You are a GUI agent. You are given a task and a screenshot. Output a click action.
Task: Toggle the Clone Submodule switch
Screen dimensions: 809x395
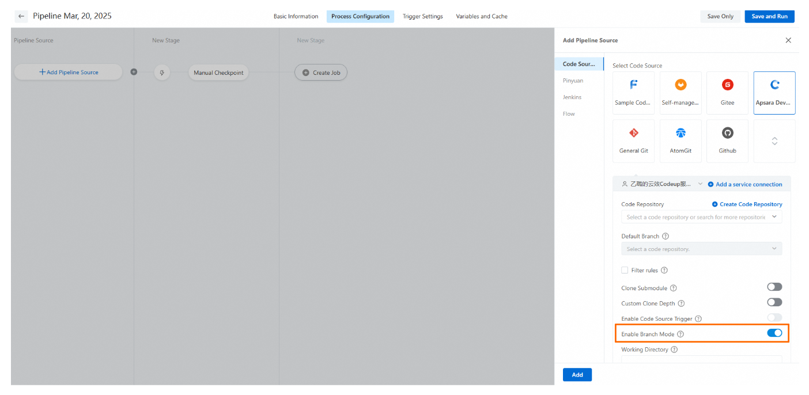point(774,287)
